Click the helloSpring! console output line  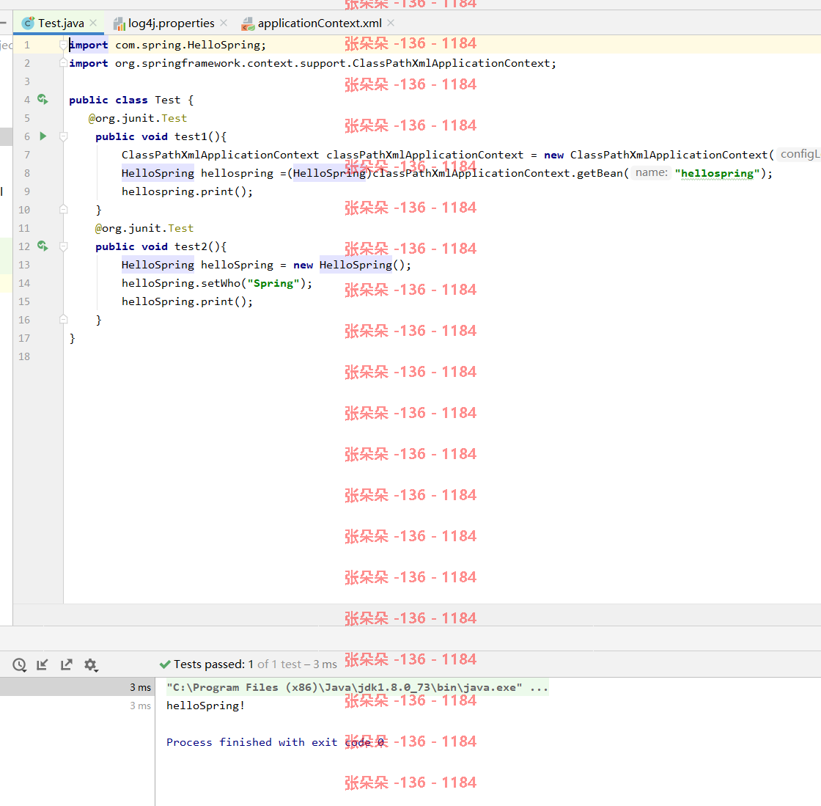coord(205,706)
